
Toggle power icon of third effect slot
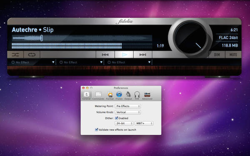click(x=109, y=62)
